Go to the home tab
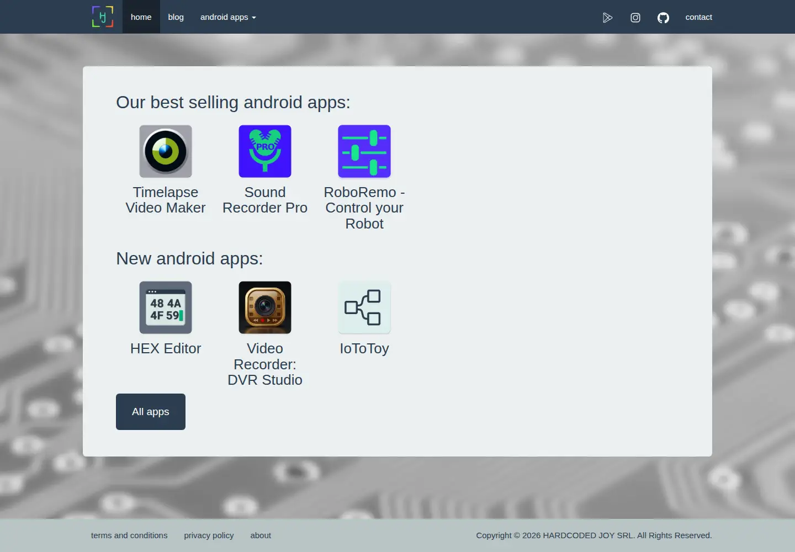The height and width of the screenshot is (552, 795). tap(141, 17)
